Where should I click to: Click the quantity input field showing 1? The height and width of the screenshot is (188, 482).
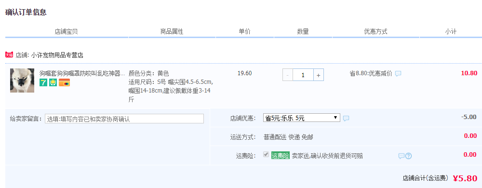(303, 75)
